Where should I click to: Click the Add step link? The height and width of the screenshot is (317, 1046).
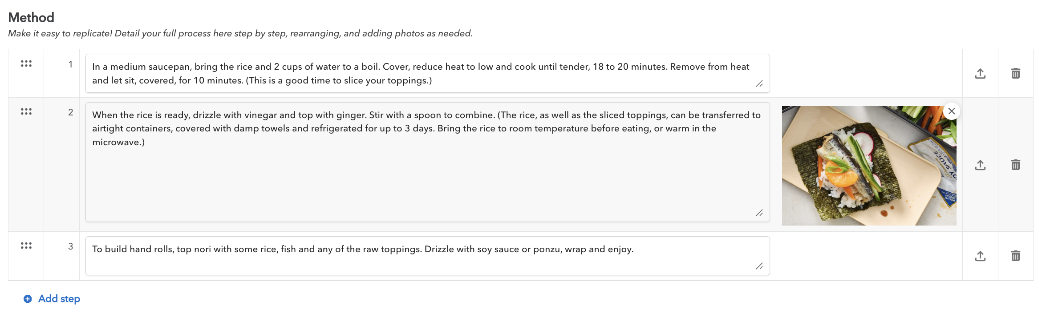pos(59,298)
